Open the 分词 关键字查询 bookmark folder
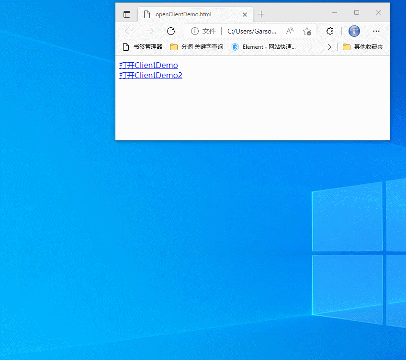Screen dimensions: 406x360 [197, 47]
